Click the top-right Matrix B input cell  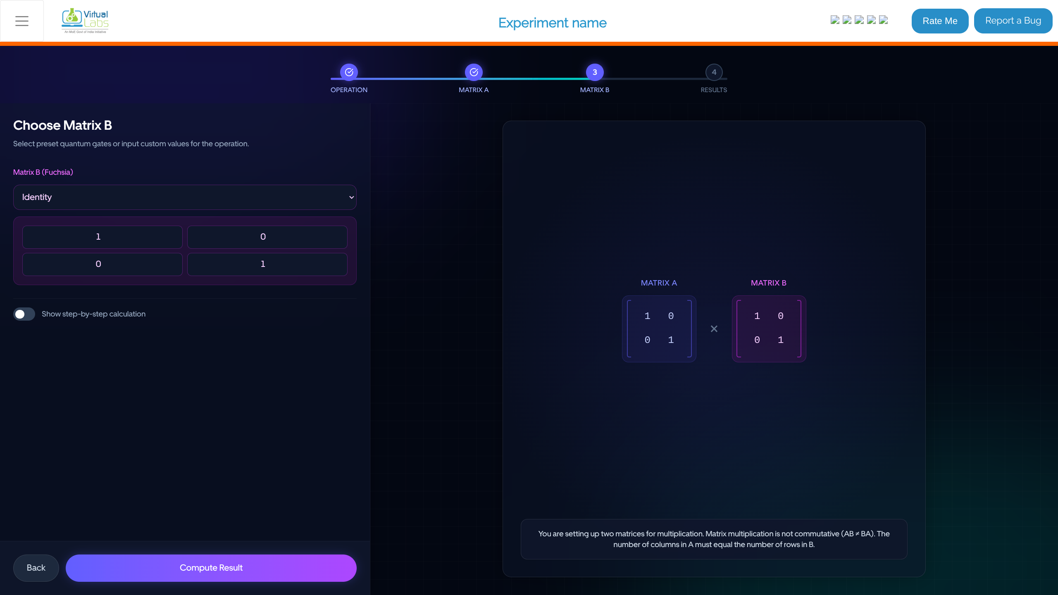[x=267, y=237]
